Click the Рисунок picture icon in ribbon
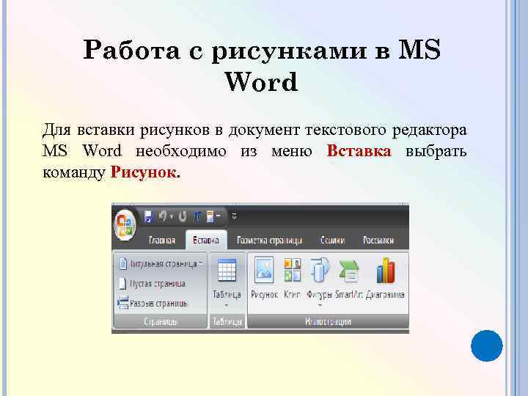Viewport: 528px width, 396px height. tap(264, 270)
